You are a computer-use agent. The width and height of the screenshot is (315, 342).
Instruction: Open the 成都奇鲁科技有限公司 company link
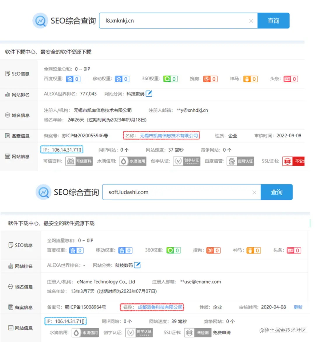pos(160,307)
